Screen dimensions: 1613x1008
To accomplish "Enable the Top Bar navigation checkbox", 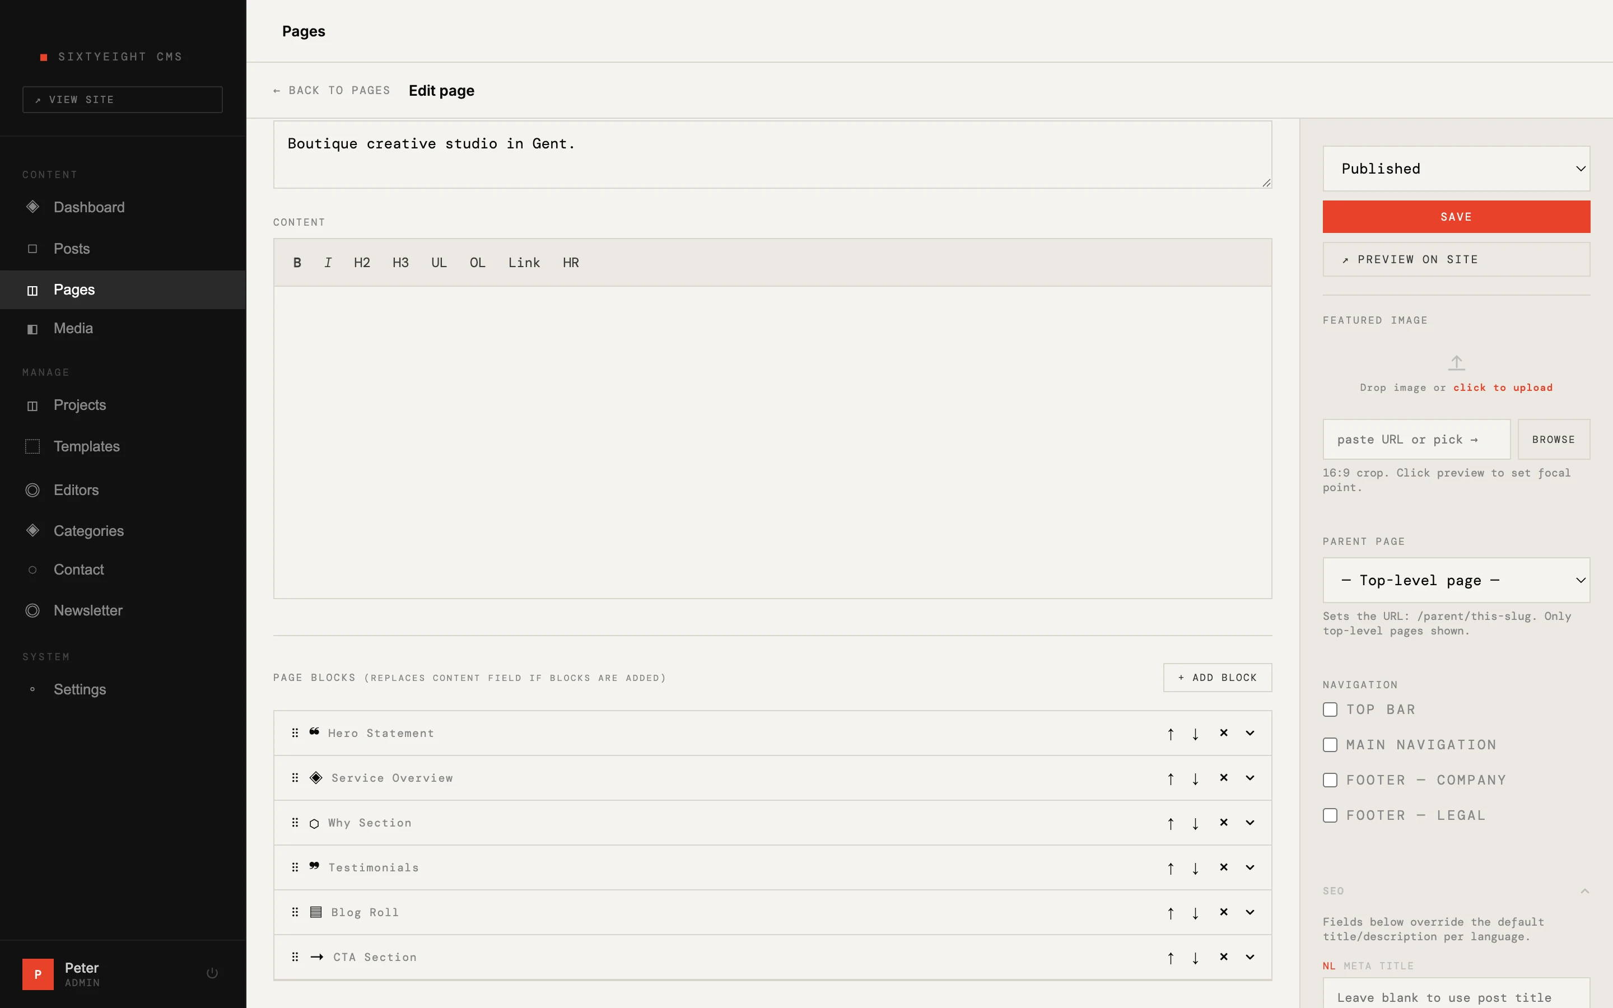I will click(1330, 710).
